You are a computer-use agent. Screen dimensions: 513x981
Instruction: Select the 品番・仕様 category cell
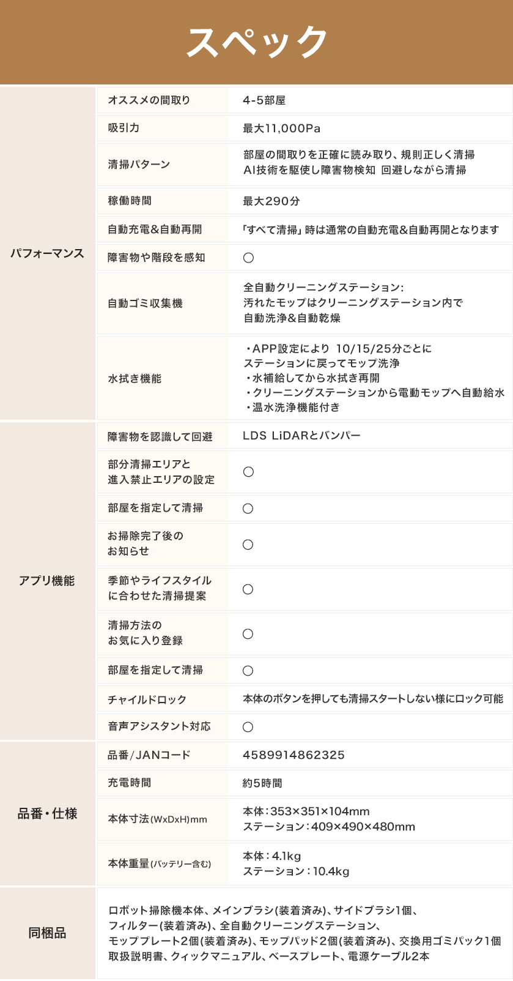pyautogui.click(x=47, y=813)
